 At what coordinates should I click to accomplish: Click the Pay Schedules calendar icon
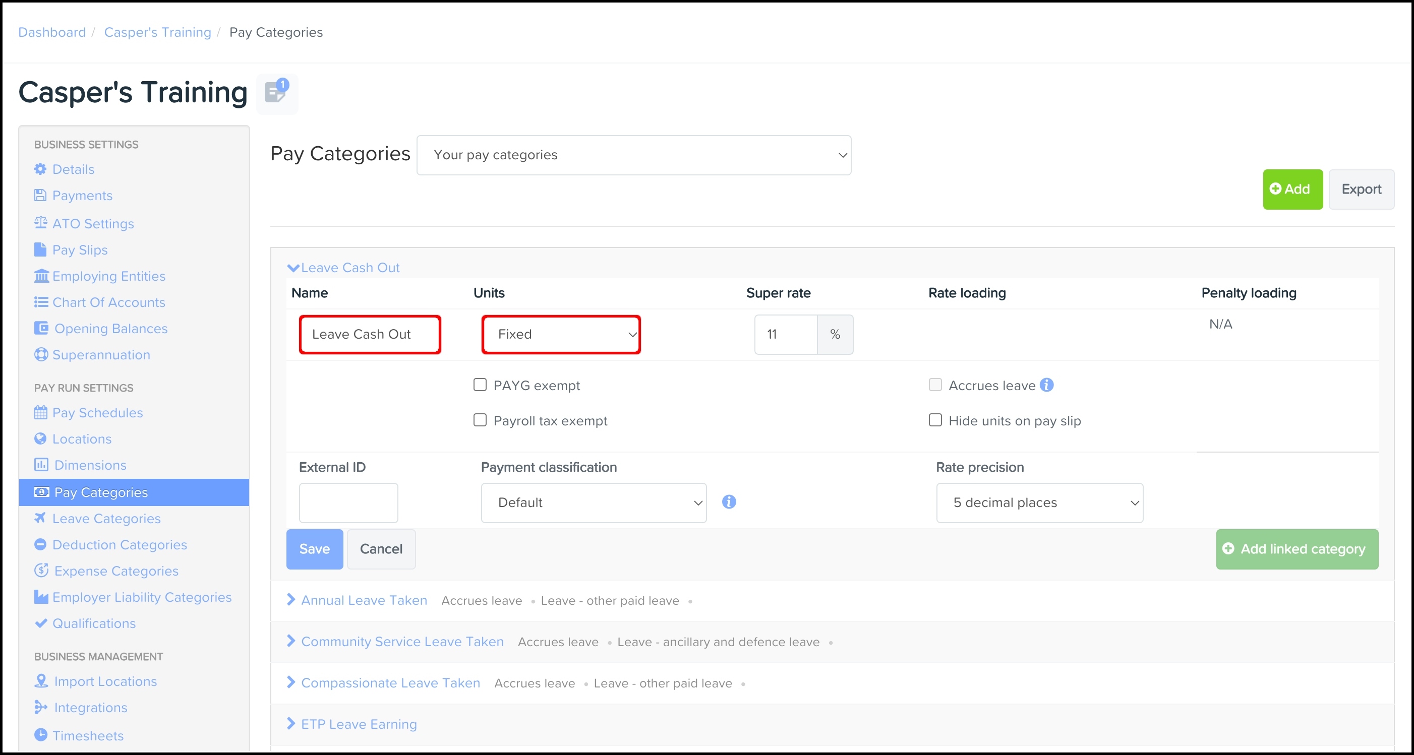pyautogui.click(x=41, y=412)
